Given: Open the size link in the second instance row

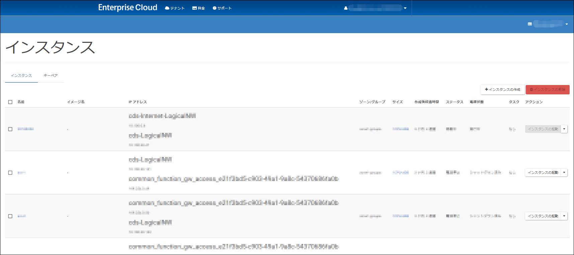Looking at the screenshot, I should coord(401,173).
